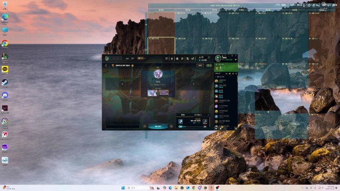Expand the friends group header in social panel
This screenshot has width=340, height=191.
point(220,77)
